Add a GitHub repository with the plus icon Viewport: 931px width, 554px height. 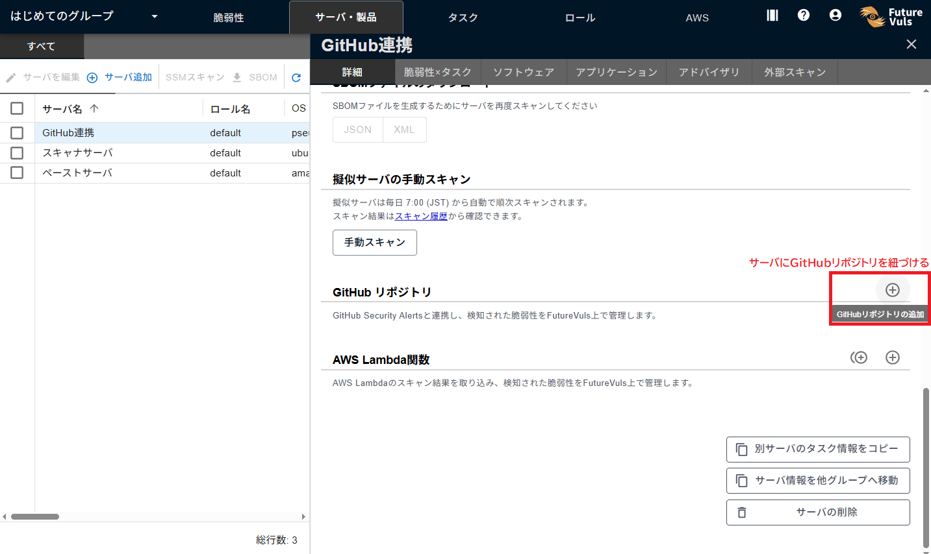tap(893, 290)
